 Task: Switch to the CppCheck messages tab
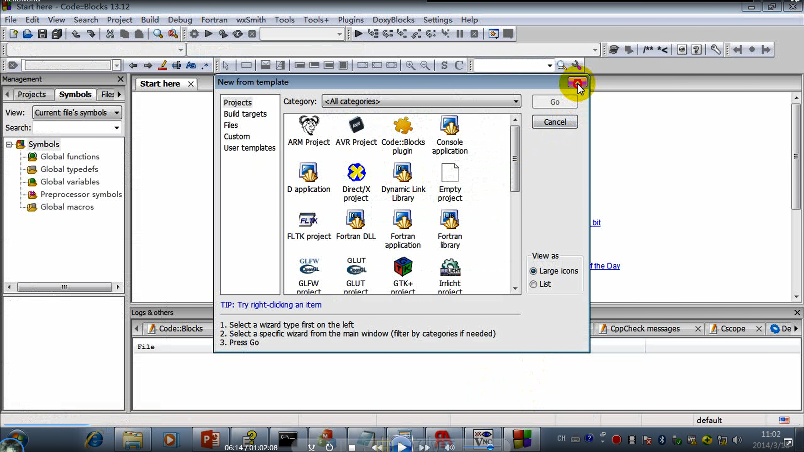645,329
